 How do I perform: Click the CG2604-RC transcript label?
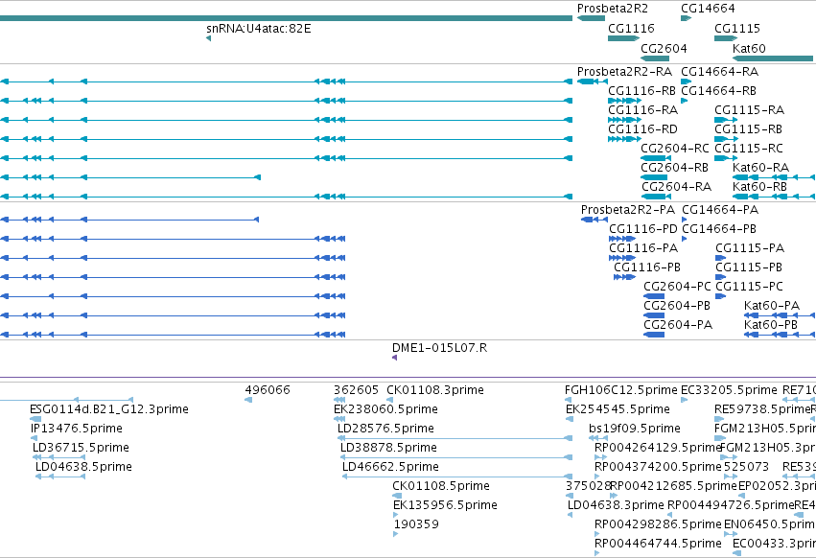(675, 149)
